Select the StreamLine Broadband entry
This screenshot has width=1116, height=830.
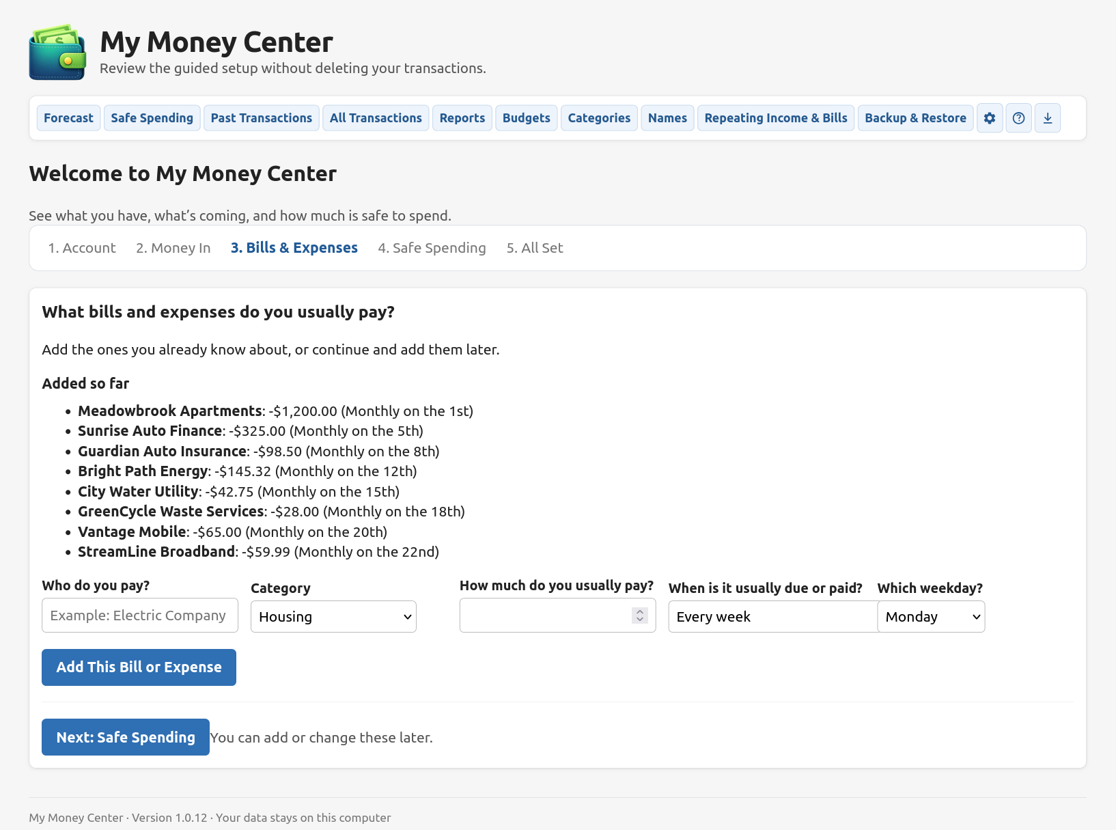(259, 552)
